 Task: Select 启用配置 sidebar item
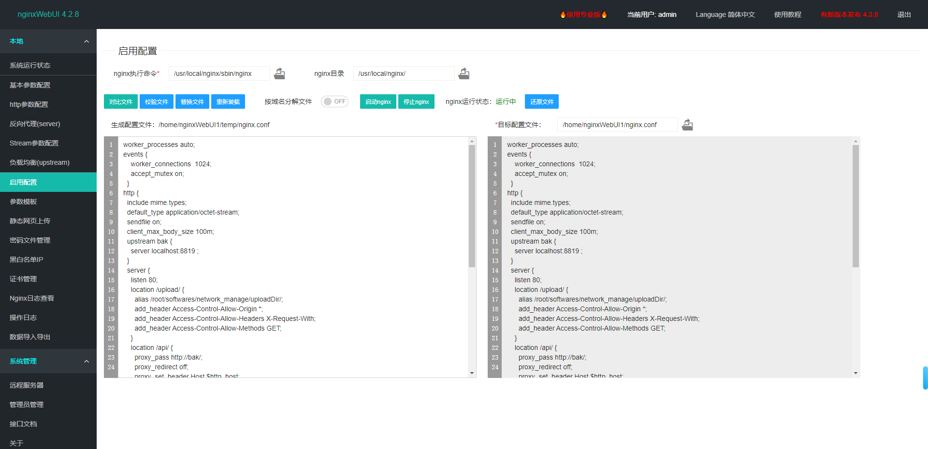tap(48, 182)
